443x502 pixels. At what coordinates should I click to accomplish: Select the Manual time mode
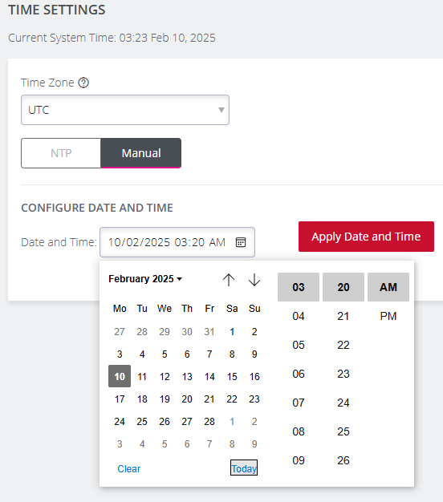141,153
